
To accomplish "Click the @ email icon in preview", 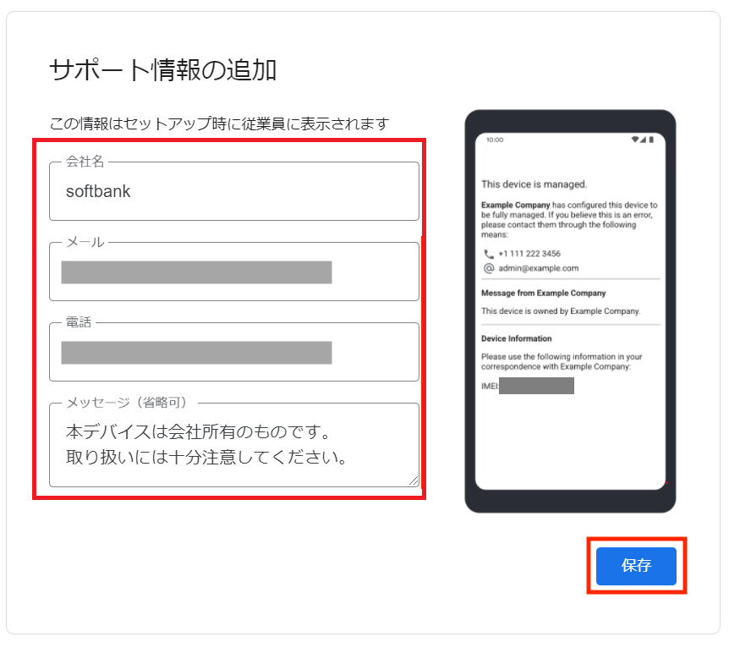I will pyautogui.click(x=489, y=268).
